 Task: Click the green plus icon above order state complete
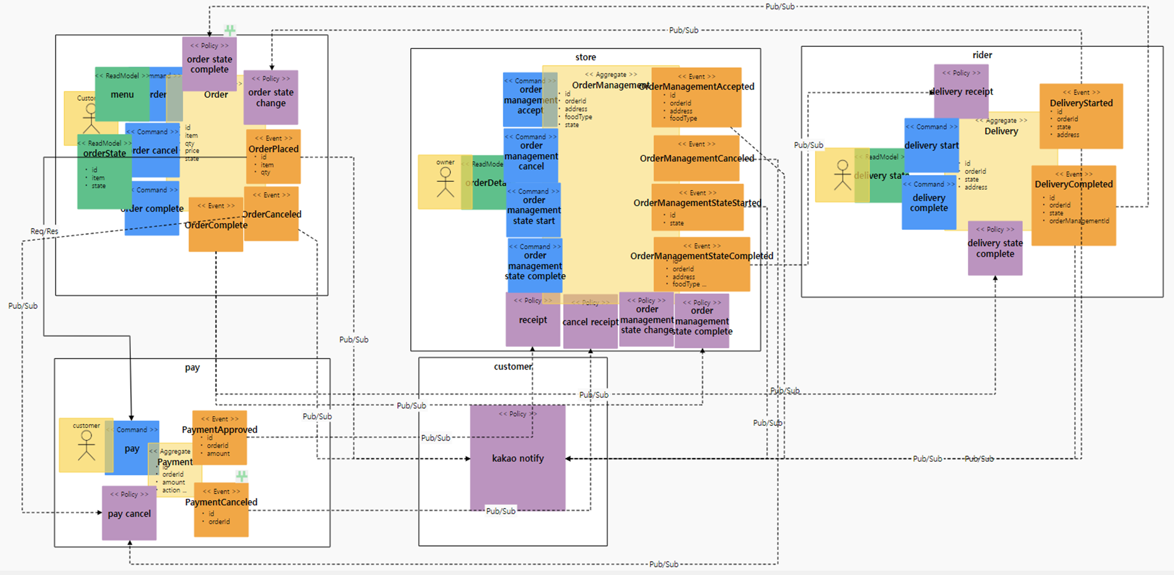point(230,30)
